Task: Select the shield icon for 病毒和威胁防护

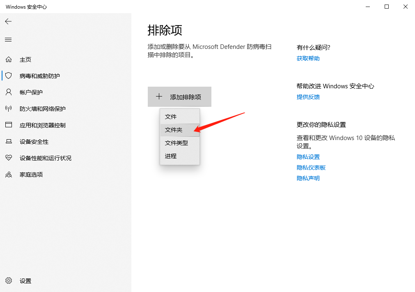Action: click(9, 76)
